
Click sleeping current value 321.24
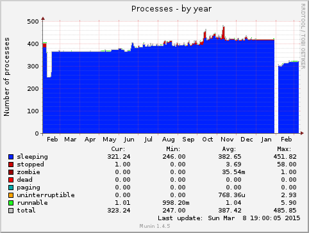pos(119,157)
